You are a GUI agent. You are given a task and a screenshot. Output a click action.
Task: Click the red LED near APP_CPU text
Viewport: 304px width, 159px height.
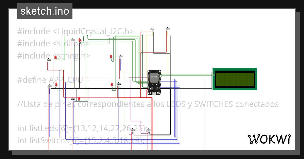56,84
